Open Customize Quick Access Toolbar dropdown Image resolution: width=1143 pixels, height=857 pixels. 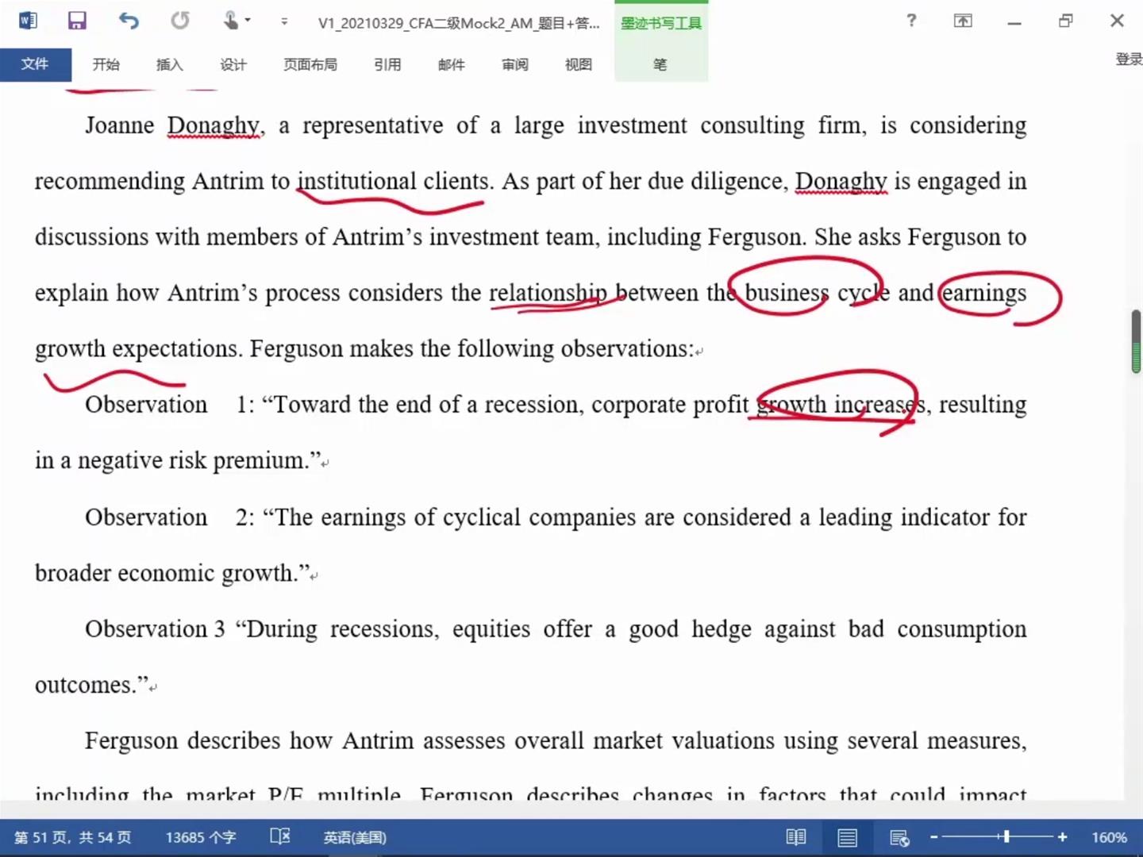pyautogui.click(x=284, y=21)
